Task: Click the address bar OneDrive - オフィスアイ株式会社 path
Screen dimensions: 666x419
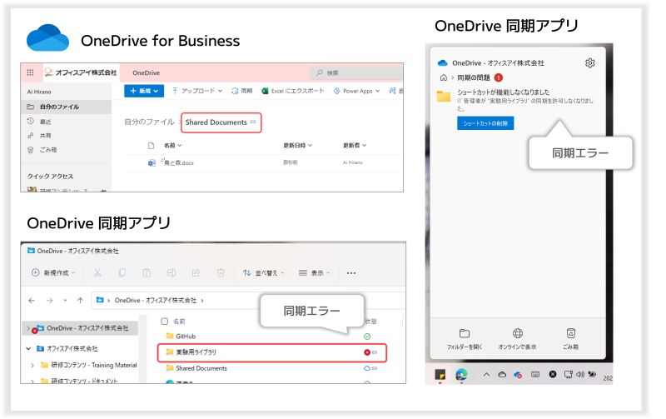Action: click(156, 301)
